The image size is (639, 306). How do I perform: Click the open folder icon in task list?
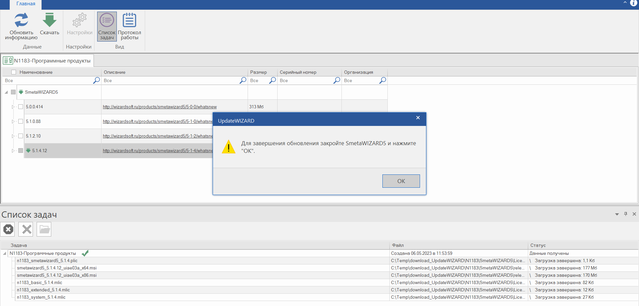click(44, 229)
